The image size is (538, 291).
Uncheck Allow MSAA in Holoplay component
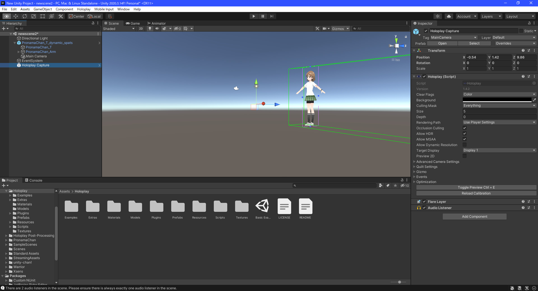coord(465,139)
